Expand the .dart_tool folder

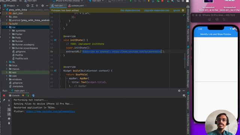pyautogui.click(x=7, y=13)
